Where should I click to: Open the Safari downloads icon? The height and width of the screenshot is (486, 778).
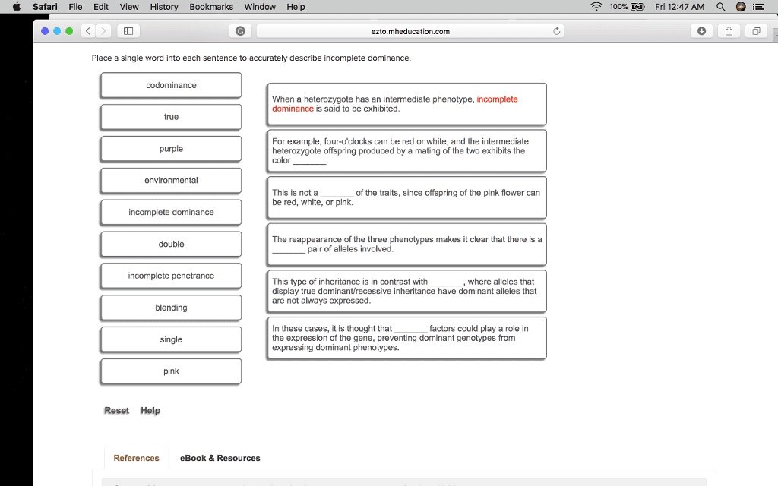(701, 31)
